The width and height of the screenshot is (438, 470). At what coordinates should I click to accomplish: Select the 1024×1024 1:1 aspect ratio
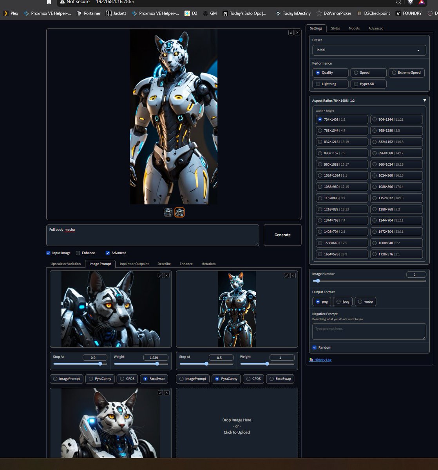[342, 175]
